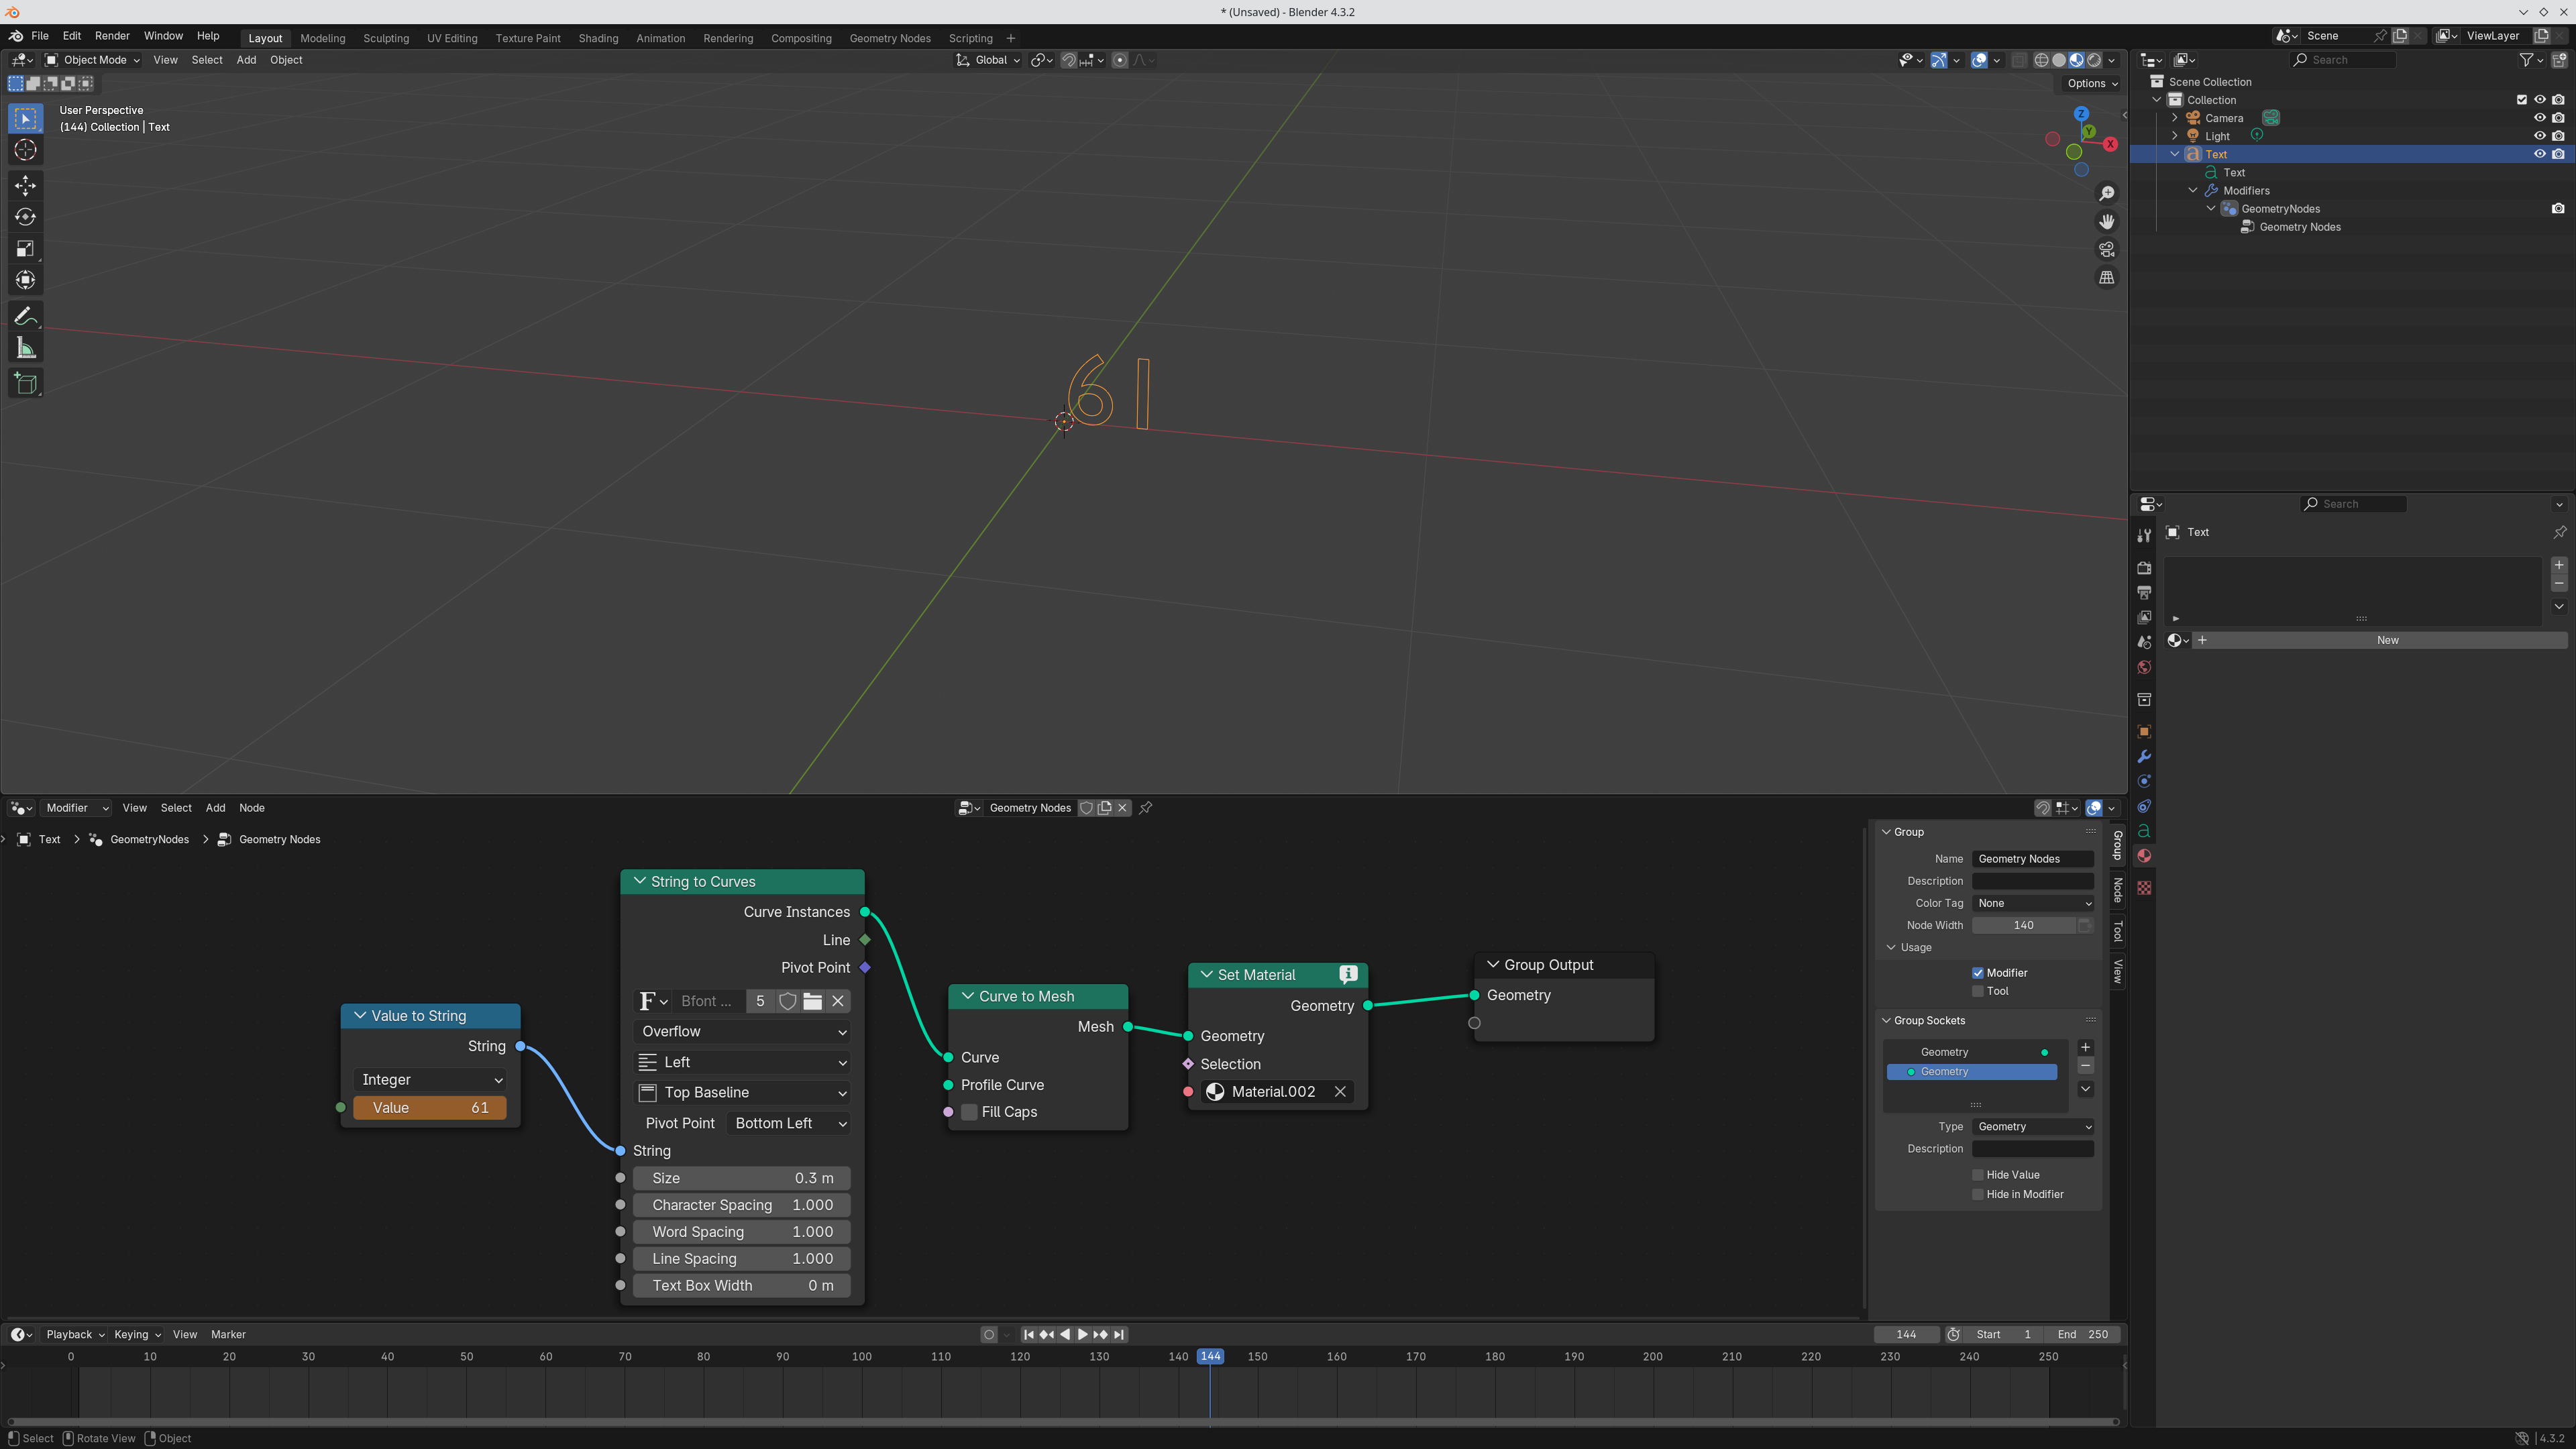Image resolution: width=2576 pixels, height=1449 pixels.
Task: Enable the Fill Caps checkbox
Action: (969, 1112)
